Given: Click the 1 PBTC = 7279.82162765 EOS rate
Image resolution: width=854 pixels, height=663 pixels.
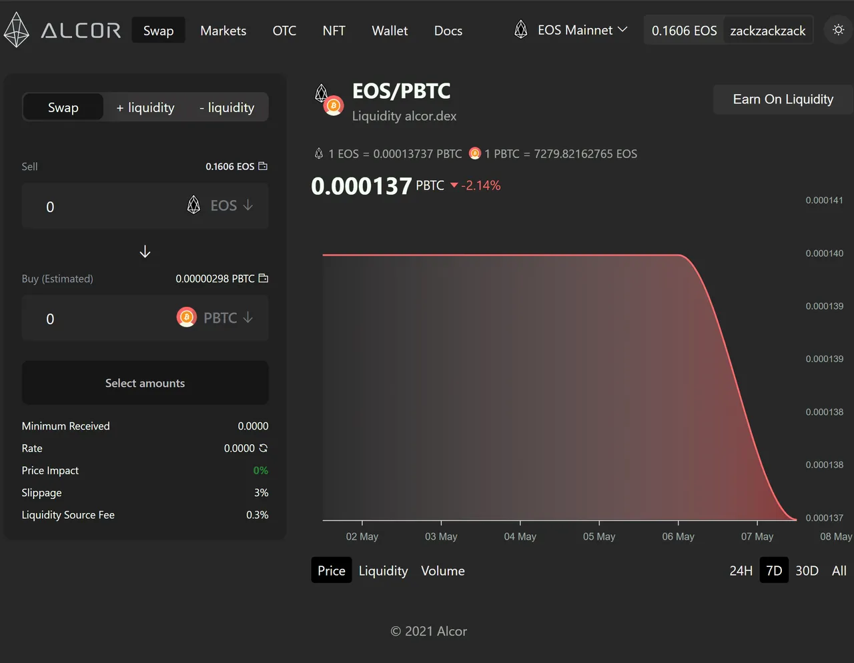Looking at the screenshot, I should (x=560, y=153).
